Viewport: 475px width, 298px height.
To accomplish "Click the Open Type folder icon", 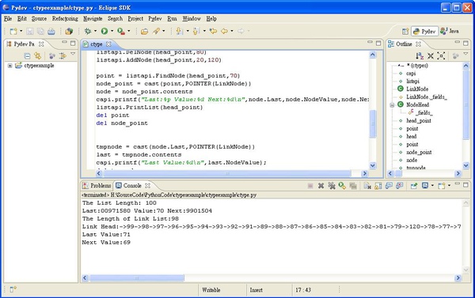I will pyautogui.click(x=145, y=31).
